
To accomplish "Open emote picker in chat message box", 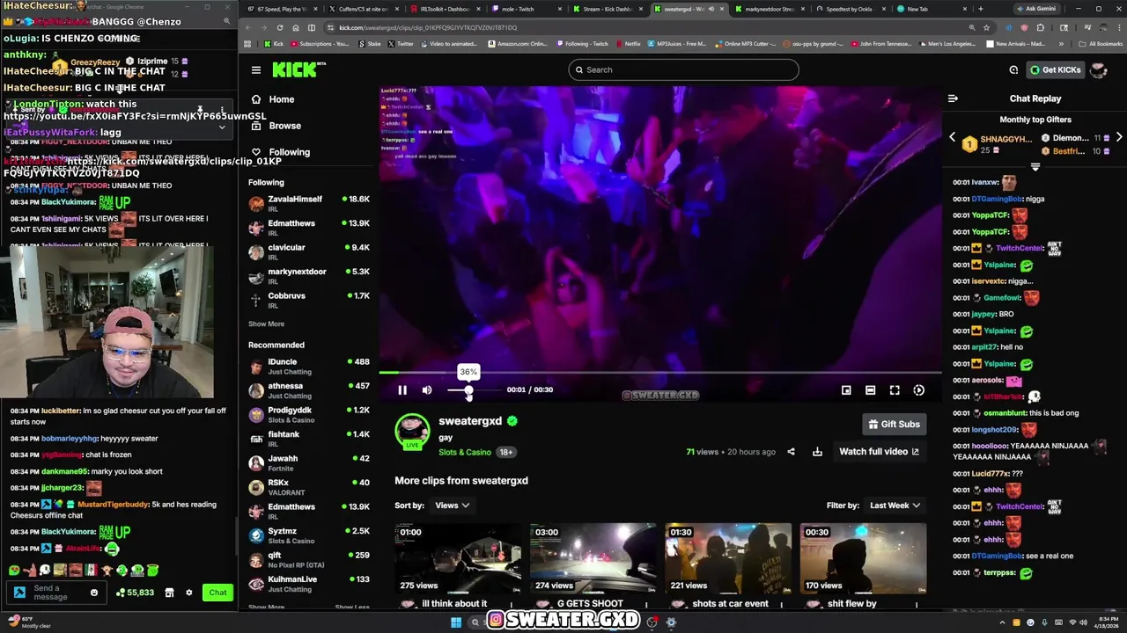I will [94, 593].
